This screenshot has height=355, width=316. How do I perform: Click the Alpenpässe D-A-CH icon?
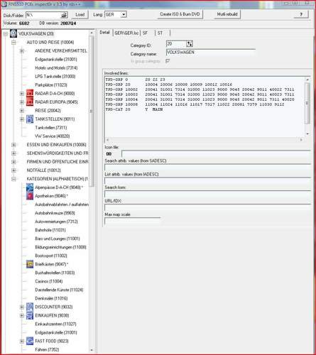pyautogui.click(x=30, y=187)
